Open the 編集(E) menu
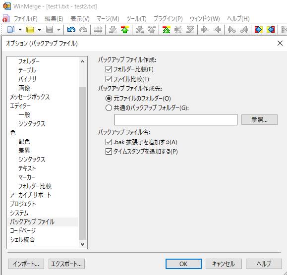This screenshot has height=275, width=287. 54,19
